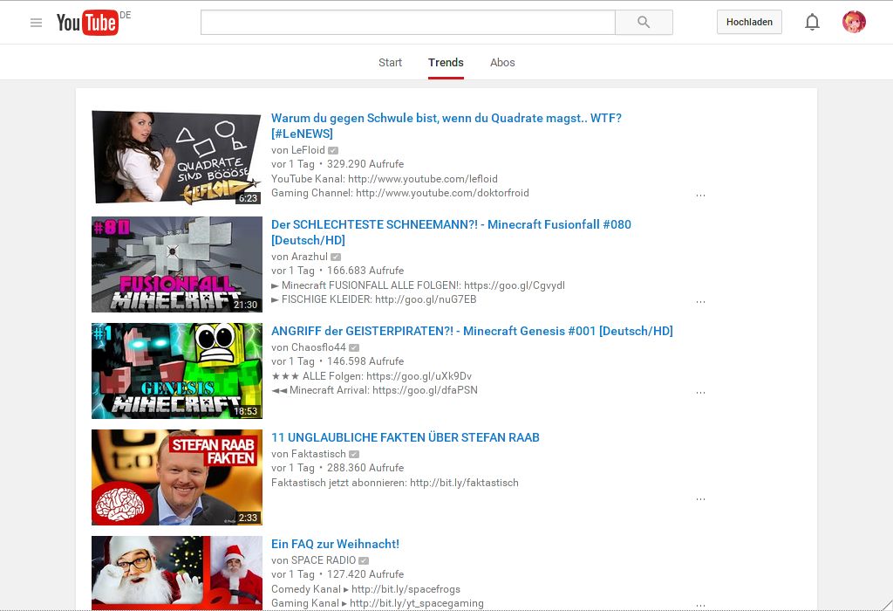Open the user avatar menu

(x=854, y=22)
